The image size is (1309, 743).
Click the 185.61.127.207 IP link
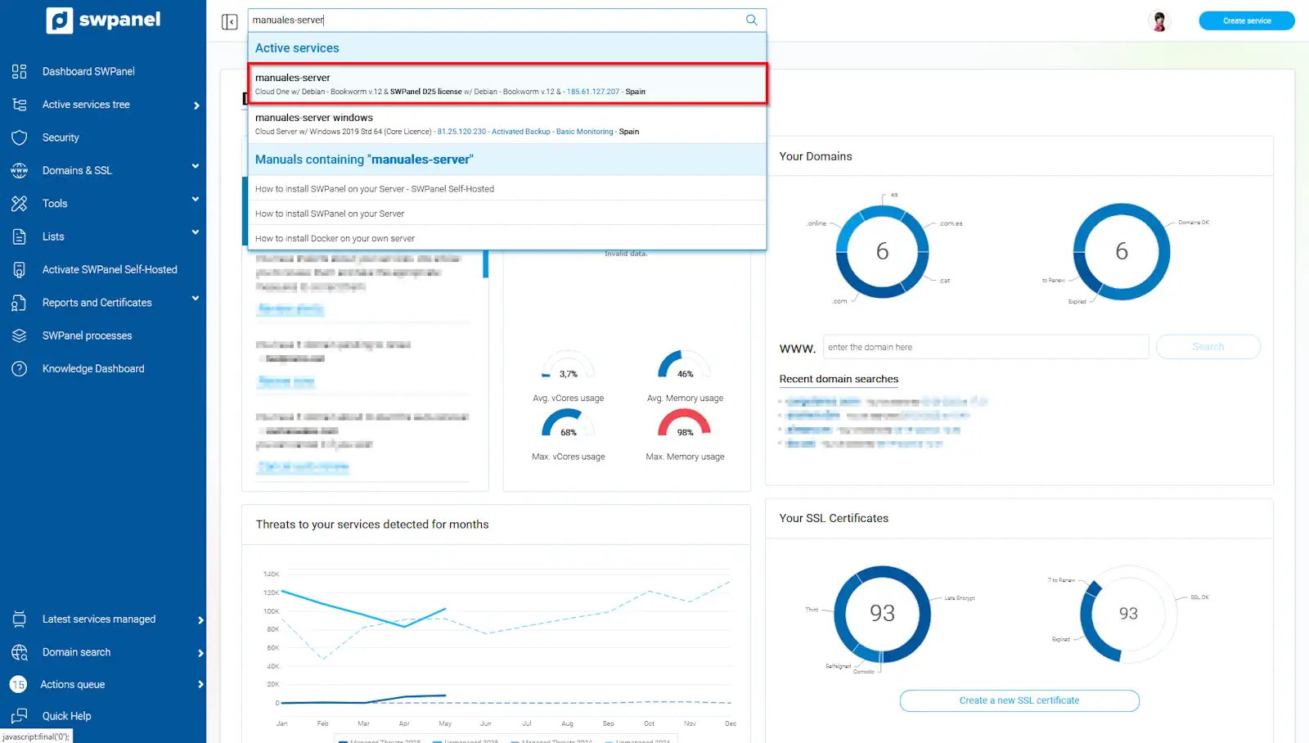pyautogui.click(x=593, y=92)
